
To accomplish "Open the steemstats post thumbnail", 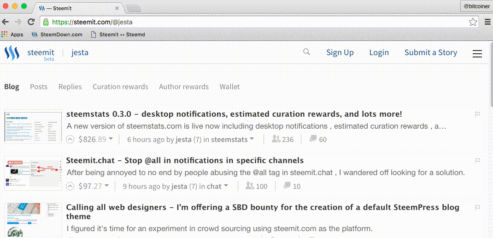I will 33,126.
